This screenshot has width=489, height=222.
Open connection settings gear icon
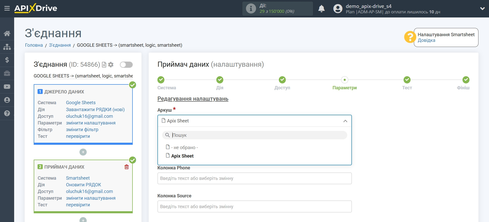tap(111, 65)
